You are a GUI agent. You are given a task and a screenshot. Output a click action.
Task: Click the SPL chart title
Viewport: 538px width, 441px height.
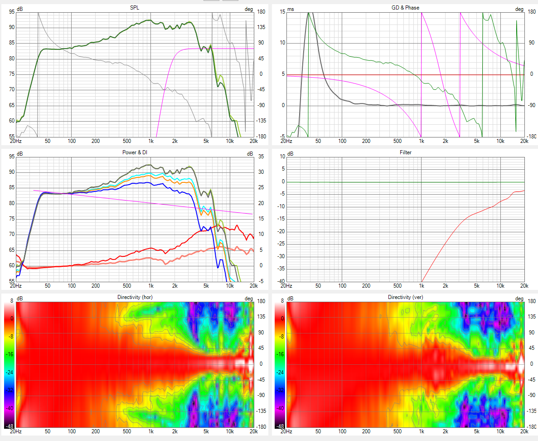(x=135, y=8)
